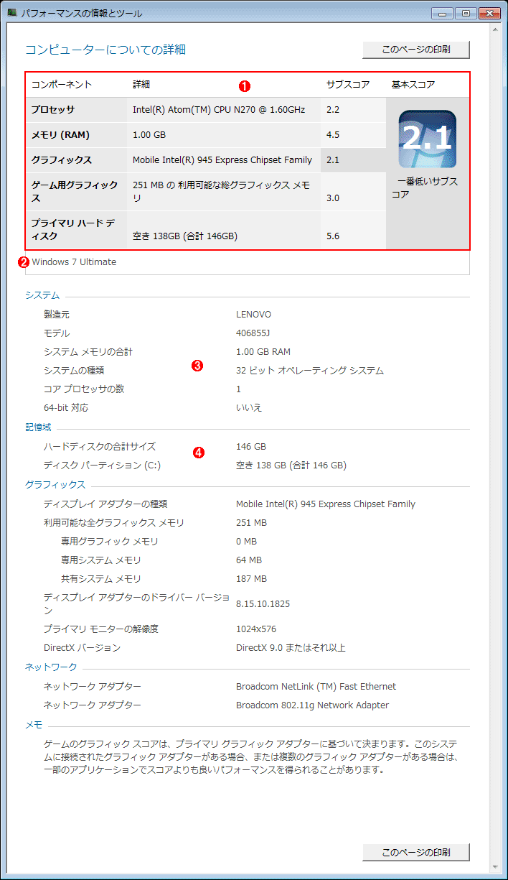Select monitor resolution value 1024x576
The width and height of the screenshot is (508, 880).
pyautogui.click(x=256, y=629)
